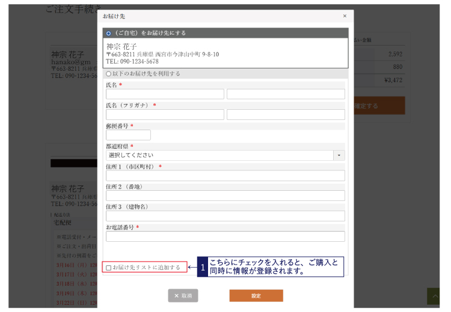Click the orange 確定する button behind dialog

click(379, 106)
